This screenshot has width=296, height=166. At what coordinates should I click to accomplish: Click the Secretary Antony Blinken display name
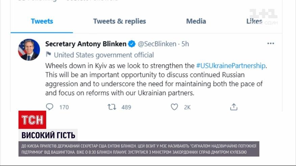tap(86, 44)
